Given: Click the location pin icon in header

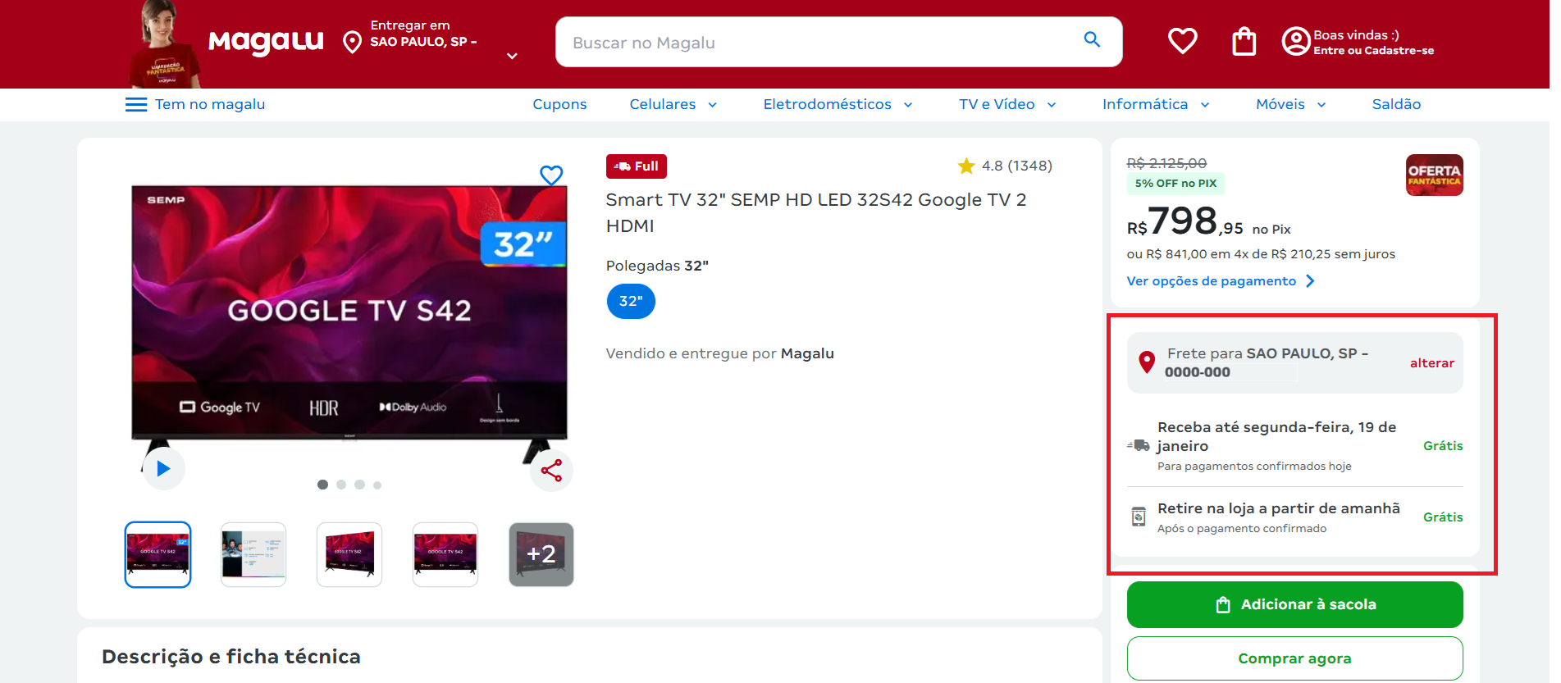Looking at the screenshot, I should click(352, 42).
